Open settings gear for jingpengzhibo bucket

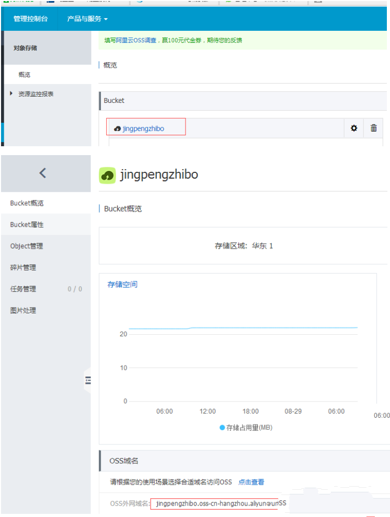354,128
